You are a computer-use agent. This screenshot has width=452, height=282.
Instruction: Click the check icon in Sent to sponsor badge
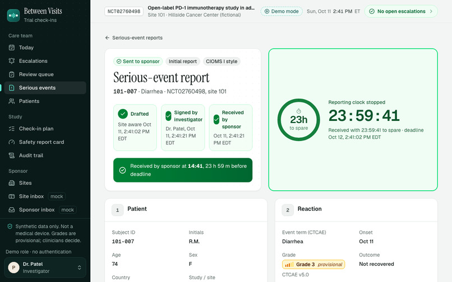coord(119,62)
